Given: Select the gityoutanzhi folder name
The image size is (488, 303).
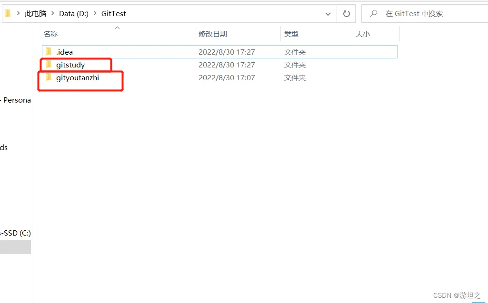Looking at the screenshot, I should [x=78, y=77].
